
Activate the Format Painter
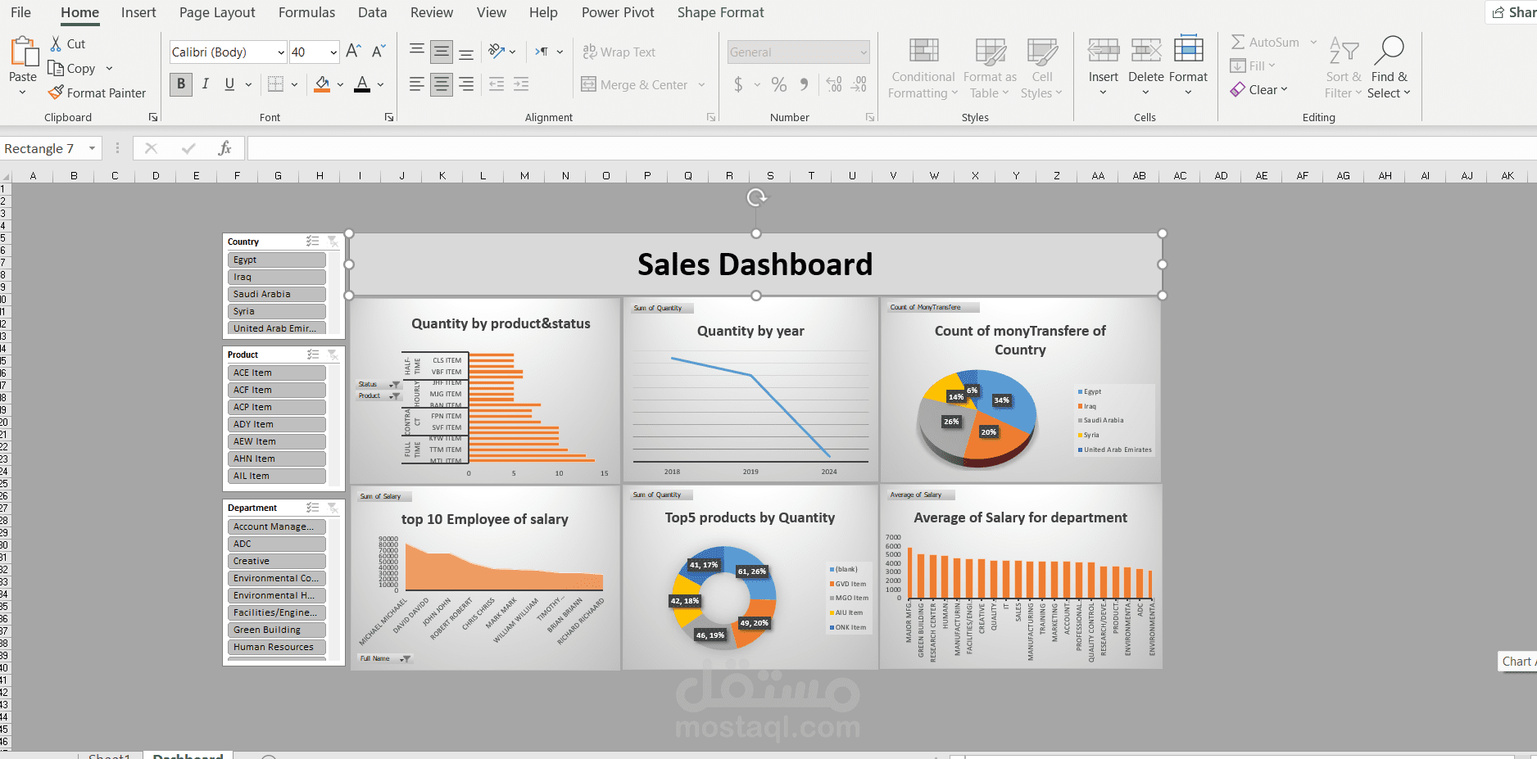click(97, 93)
